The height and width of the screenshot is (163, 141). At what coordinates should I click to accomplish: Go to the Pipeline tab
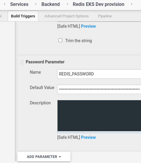(x=105, y=16)
